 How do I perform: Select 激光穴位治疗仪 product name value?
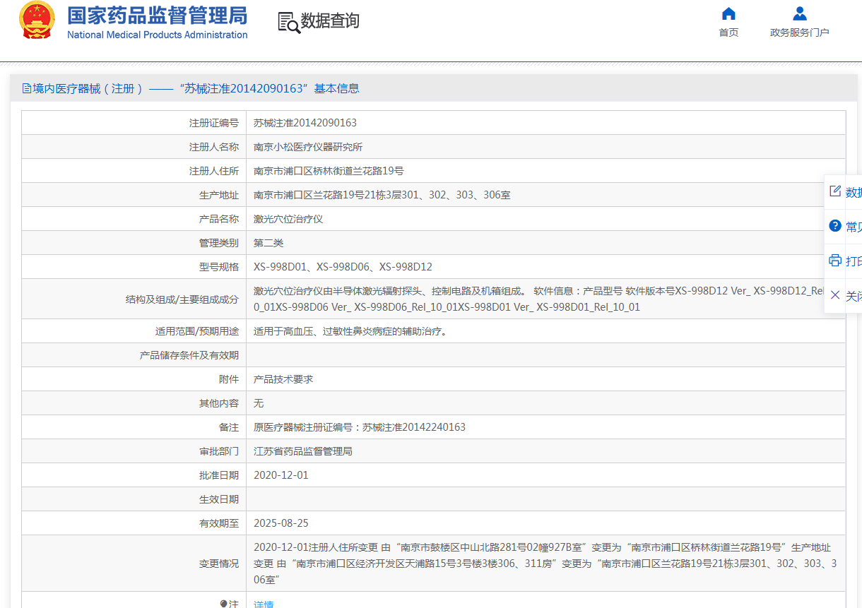coord(288,219)
